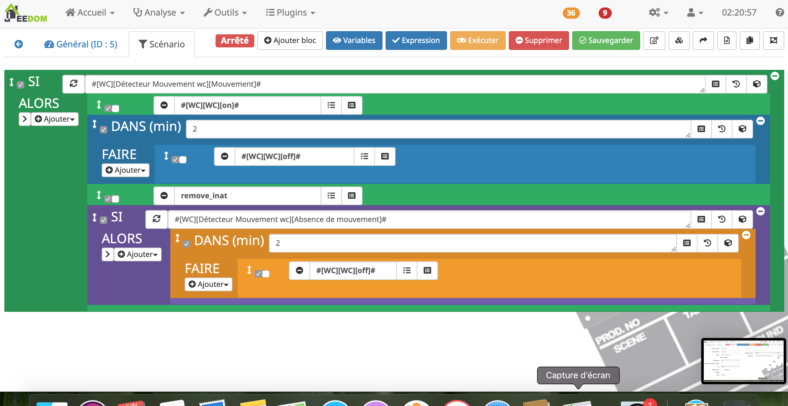Viewport: 788px width, 406px height.
Task: Open the Expression tester
Action: [416, 41]
